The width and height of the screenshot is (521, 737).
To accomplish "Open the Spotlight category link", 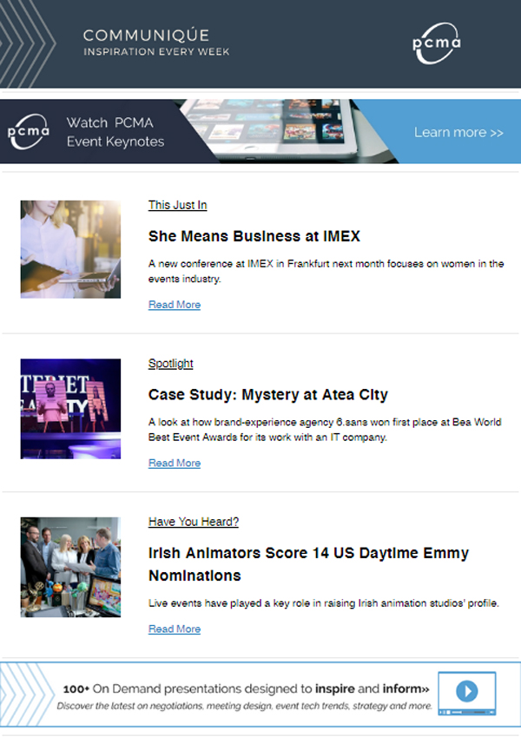I will tap(171, 364).
